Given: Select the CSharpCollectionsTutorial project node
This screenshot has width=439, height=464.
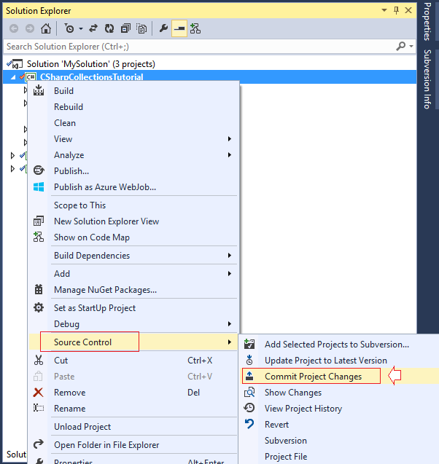Looking at the screenshot, I should coord(92,76).
